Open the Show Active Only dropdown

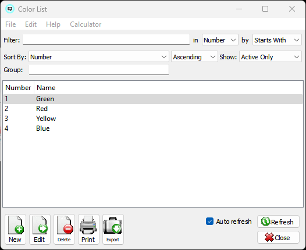pos(271,57)
